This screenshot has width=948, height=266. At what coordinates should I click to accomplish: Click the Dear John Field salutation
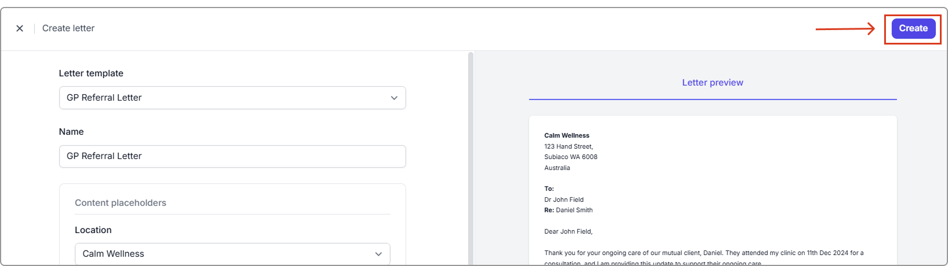pyautogui.click(x=568, y=231)
